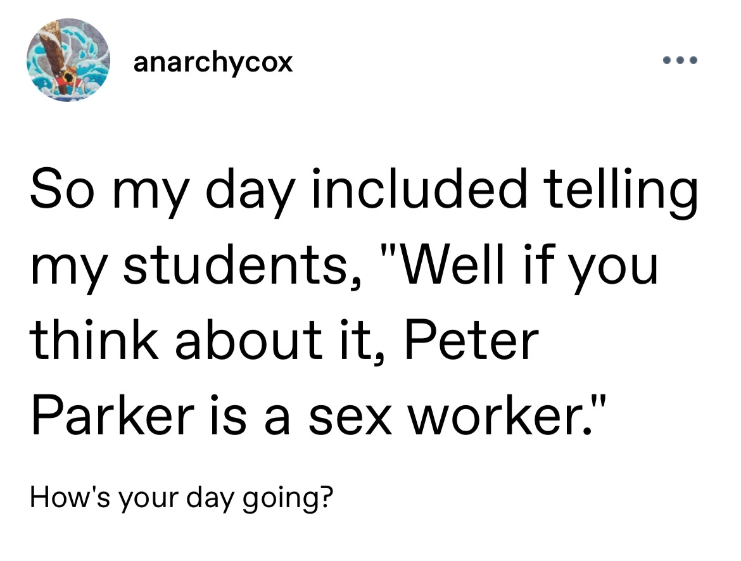Image resolution: width=741 pixels, height=561 pixels.
Task: Open the post's three-dot options menu
Action: tap(680, 61)
